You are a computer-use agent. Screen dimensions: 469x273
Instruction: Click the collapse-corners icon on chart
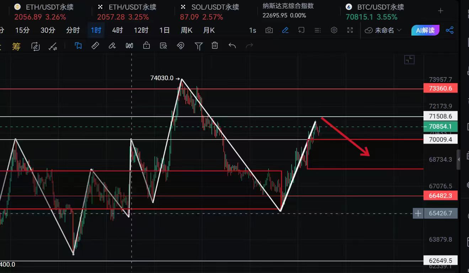pos(409,59)
